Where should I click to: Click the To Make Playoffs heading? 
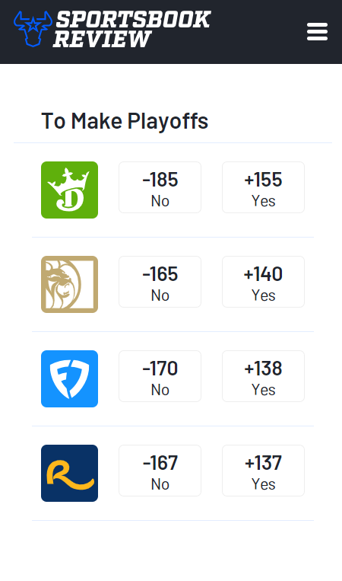125,121
